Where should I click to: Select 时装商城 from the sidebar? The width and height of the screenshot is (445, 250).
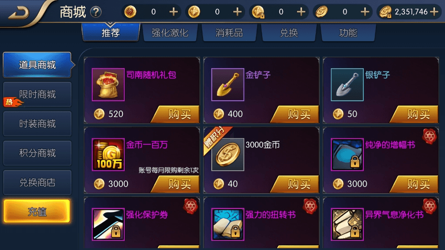tap(37, 124)
